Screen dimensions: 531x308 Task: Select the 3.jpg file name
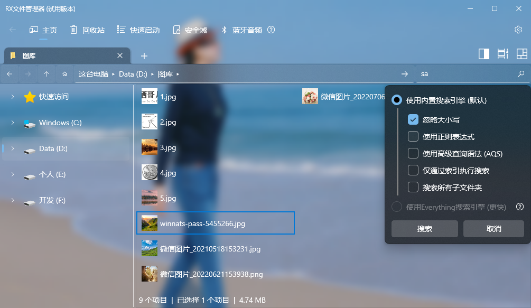tap(168, 147)
